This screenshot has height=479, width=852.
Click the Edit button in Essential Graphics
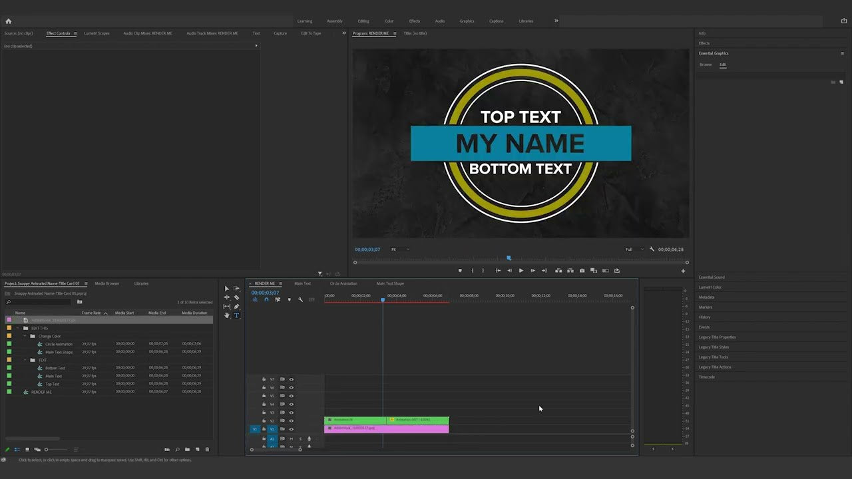723,65
